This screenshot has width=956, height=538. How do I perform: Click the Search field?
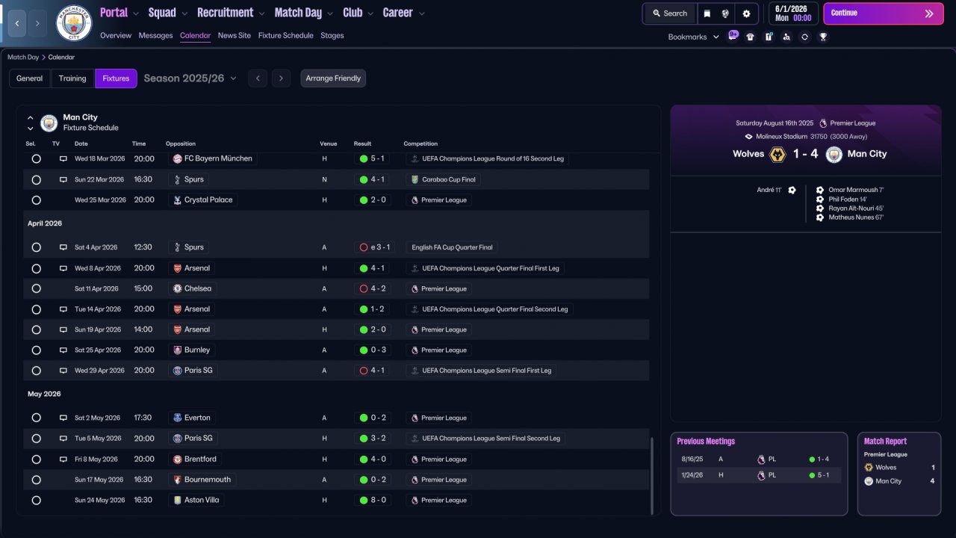tap(669, 13)
